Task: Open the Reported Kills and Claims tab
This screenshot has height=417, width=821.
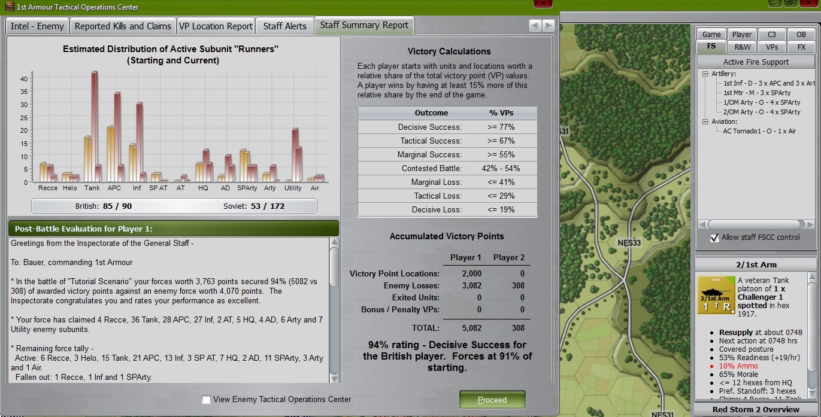Action: (x=123, y=26)
